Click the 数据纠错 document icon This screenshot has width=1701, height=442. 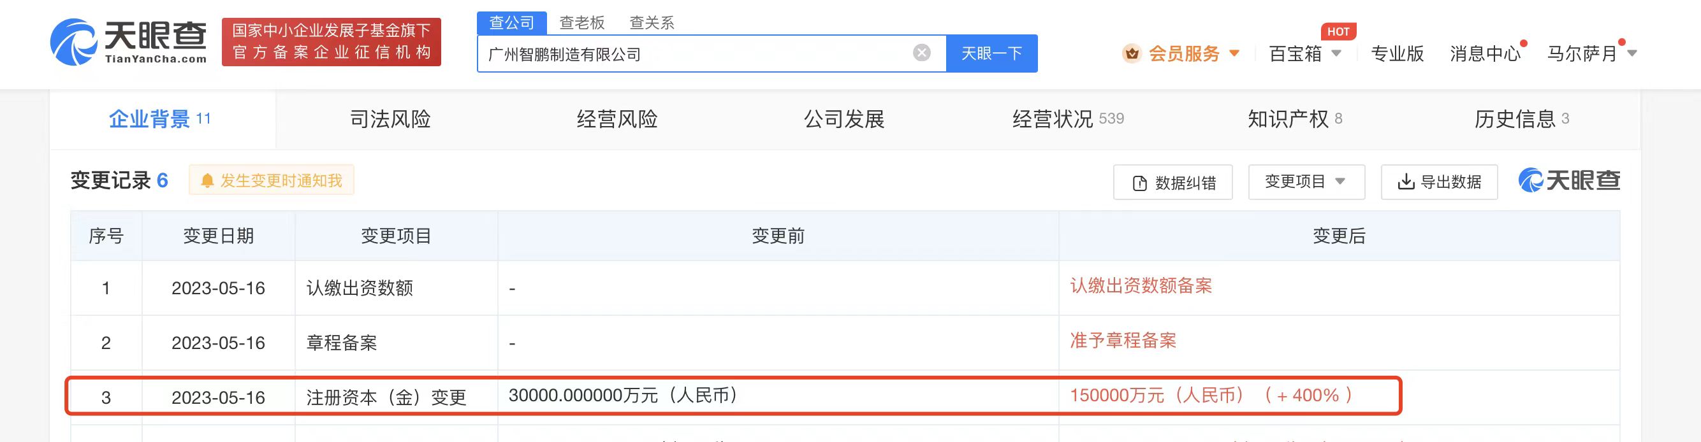pyautogui.click(x=1140, y=183)
